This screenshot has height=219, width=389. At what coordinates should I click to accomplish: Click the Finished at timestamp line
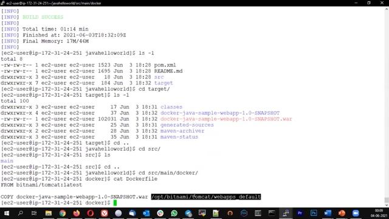[x=74, y=35]
